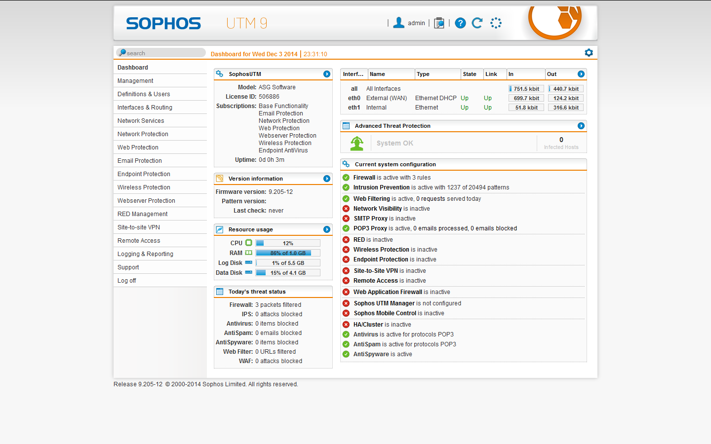Open the clipboard notes icon in header
This screenshot has height=444, width=711.
439,23
